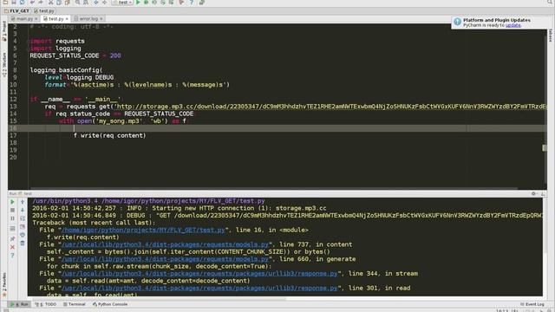Click the editor horizontal scrollbar
The width and height of the screenshot is (555, 312).
pos(274,189)
